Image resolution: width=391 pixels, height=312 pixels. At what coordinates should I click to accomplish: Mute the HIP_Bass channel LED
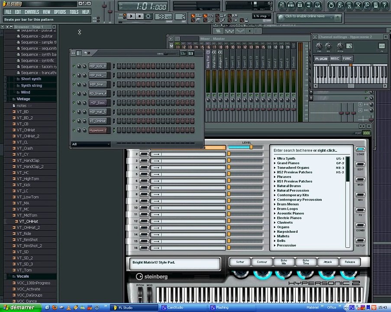point(74,103)
